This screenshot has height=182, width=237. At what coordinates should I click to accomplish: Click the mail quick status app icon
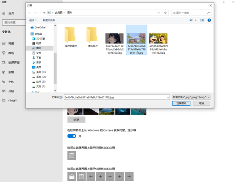click(x=72, y=177)
